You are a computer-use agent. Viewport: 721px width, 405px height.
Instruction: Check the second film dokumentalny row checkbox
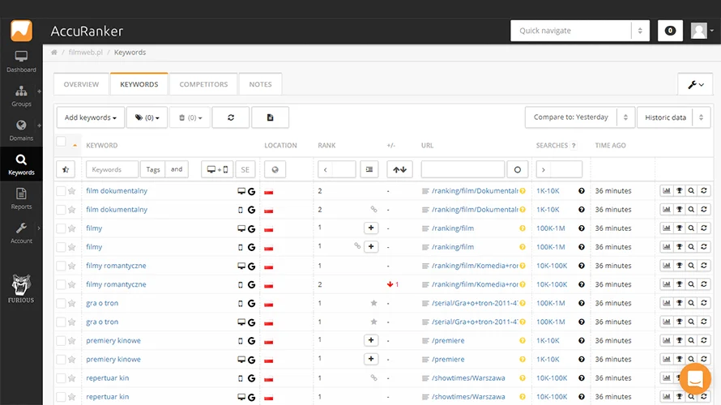61,210
